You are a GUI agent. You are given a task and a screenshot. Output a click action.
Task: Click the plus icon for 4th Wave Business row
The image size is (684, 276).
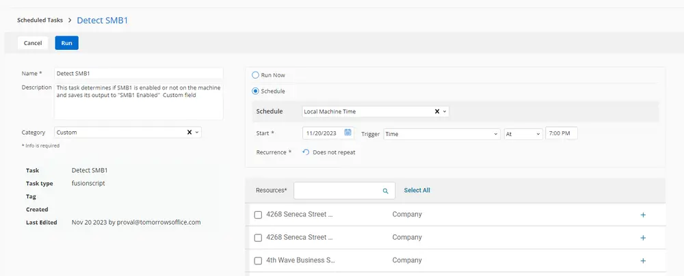(x=642, y=260)
